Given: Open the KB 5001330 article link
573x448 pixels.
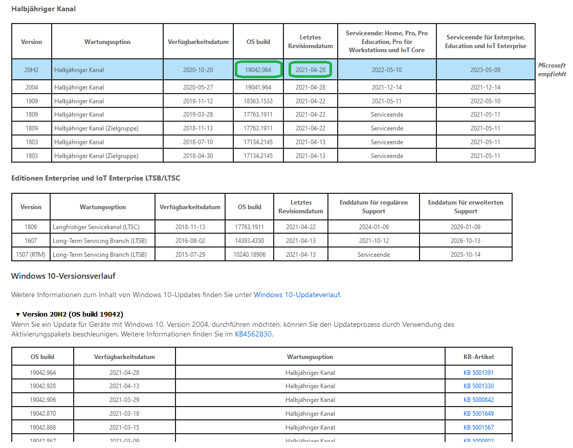Looking at the screenshot, I should pyautogui.click(x=478, y=386).
